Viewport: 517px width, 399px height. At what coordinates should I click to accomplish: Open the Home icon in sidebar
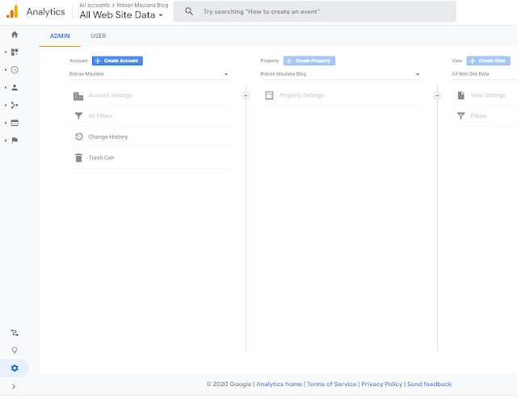click(15, 34)
